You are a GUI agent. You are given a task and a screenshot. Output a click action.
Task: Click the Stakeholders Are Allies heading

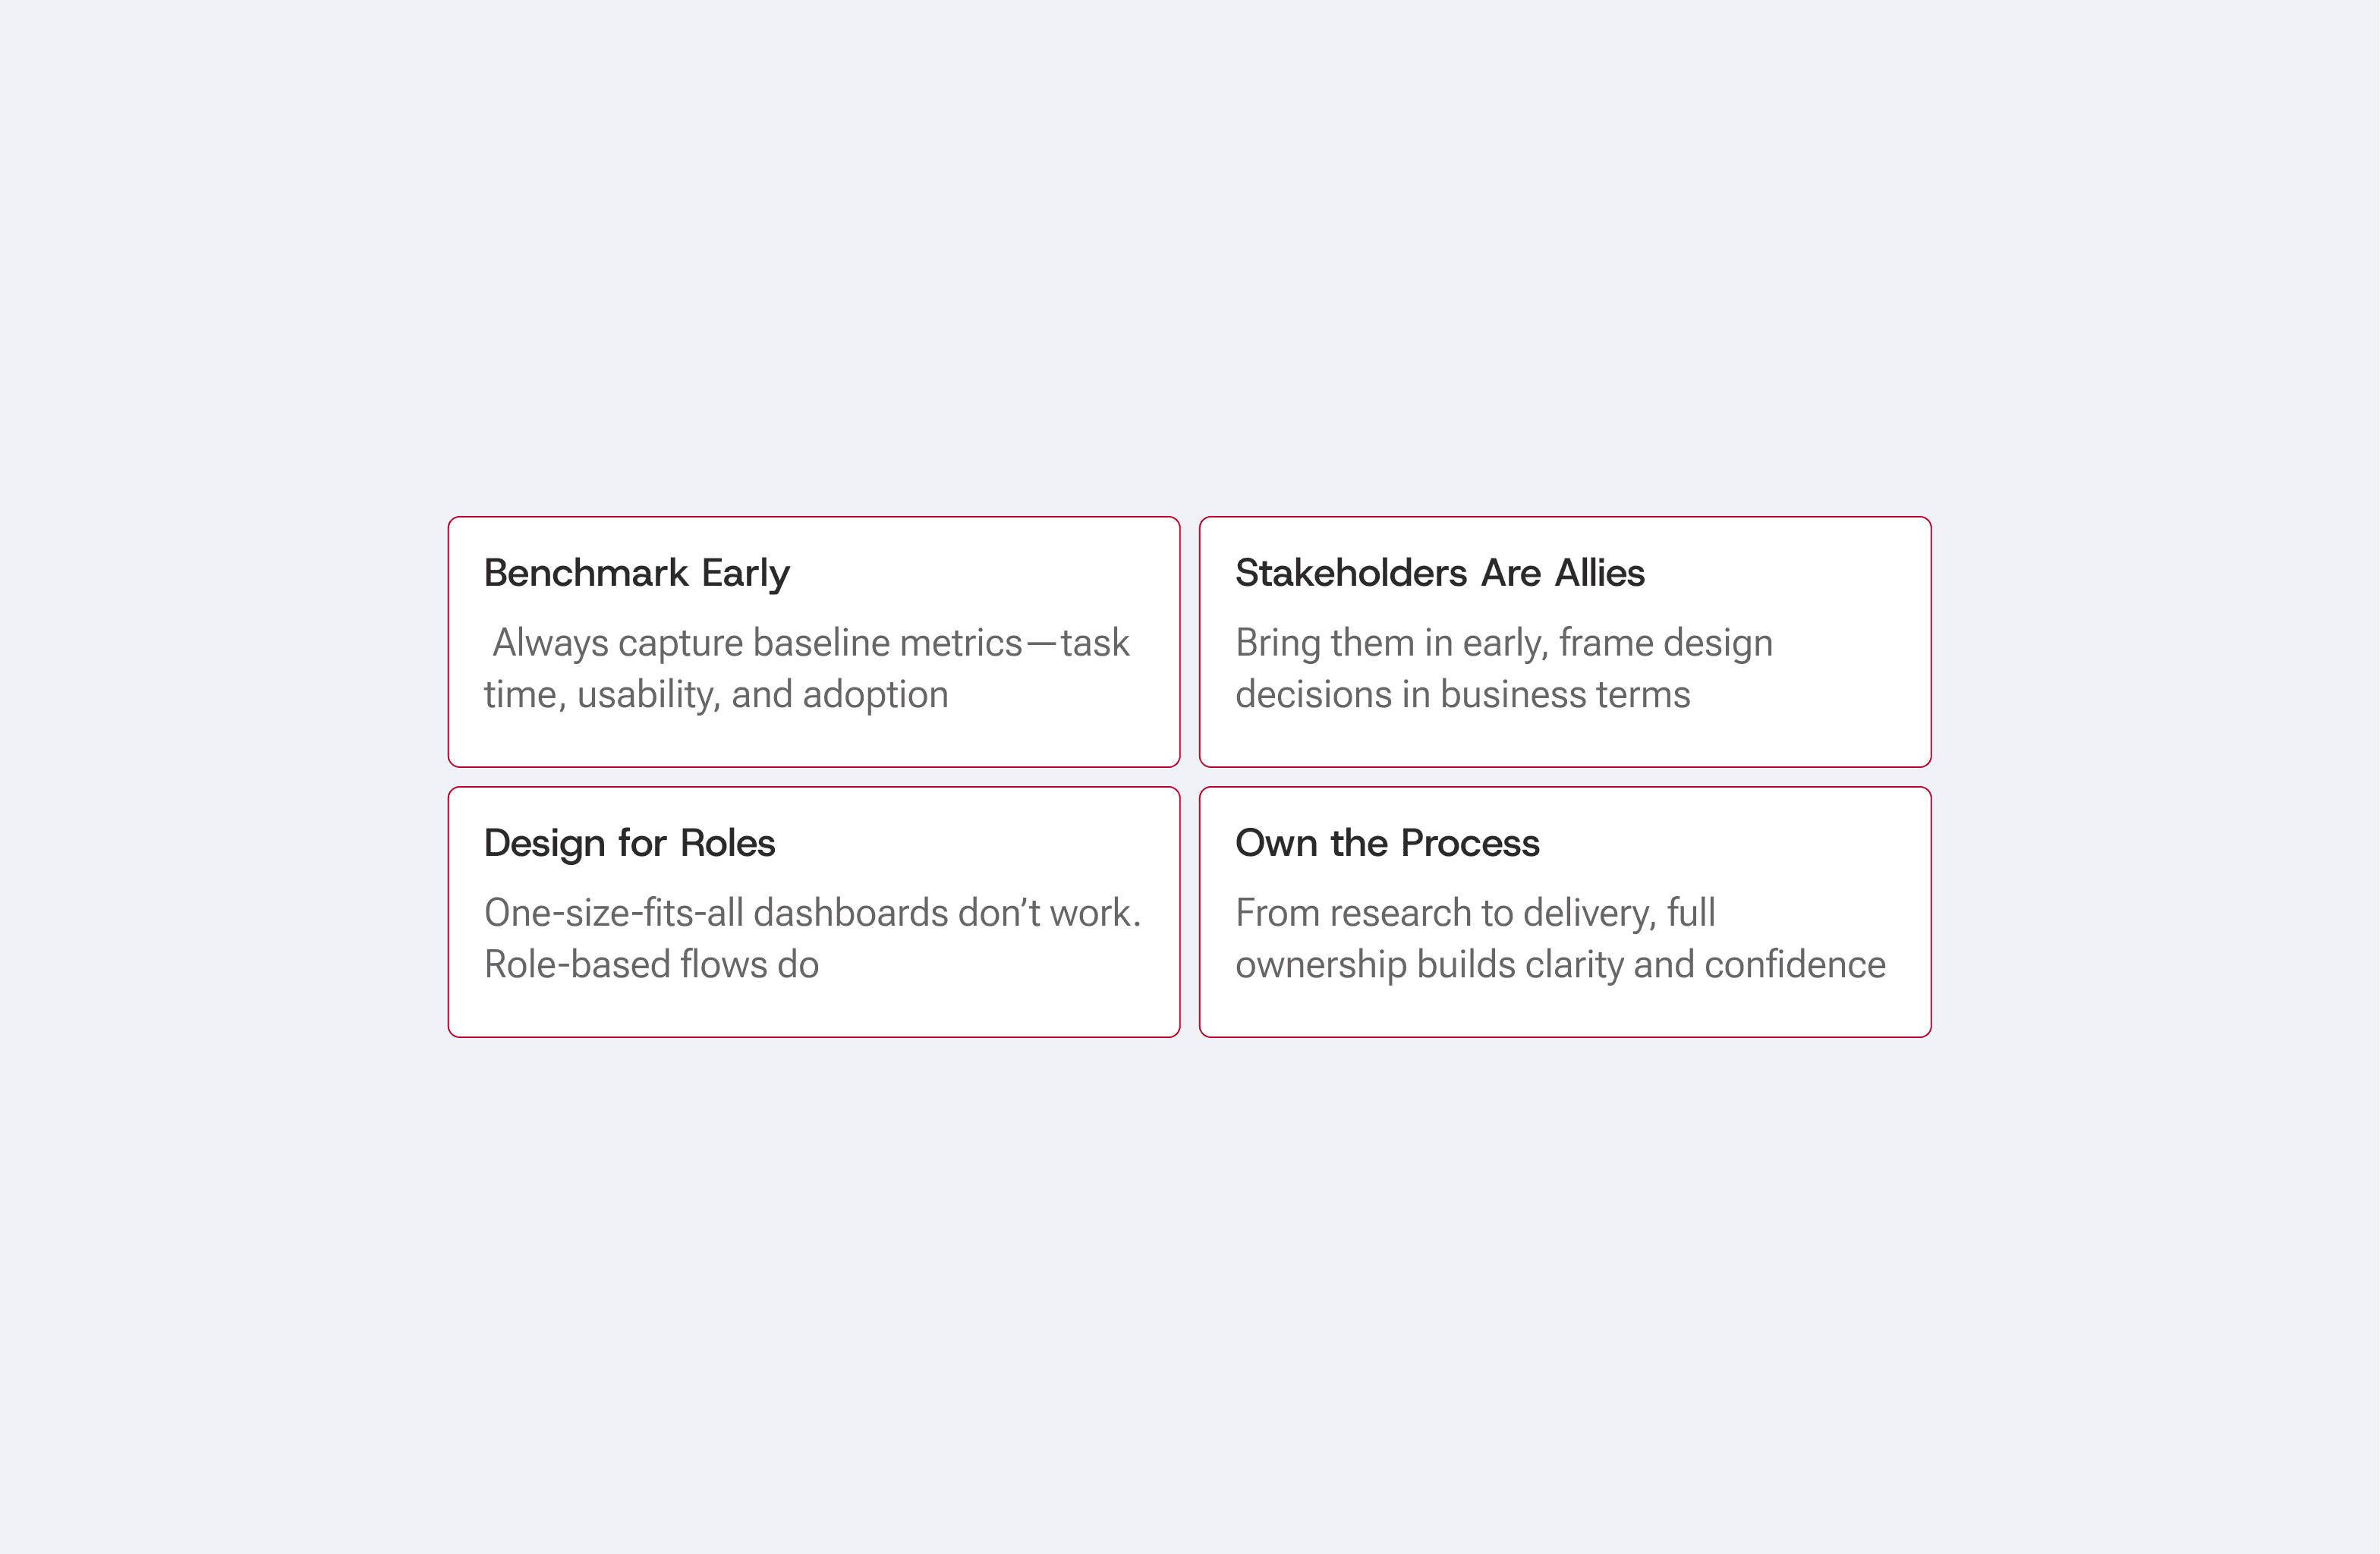point(1439,573)
